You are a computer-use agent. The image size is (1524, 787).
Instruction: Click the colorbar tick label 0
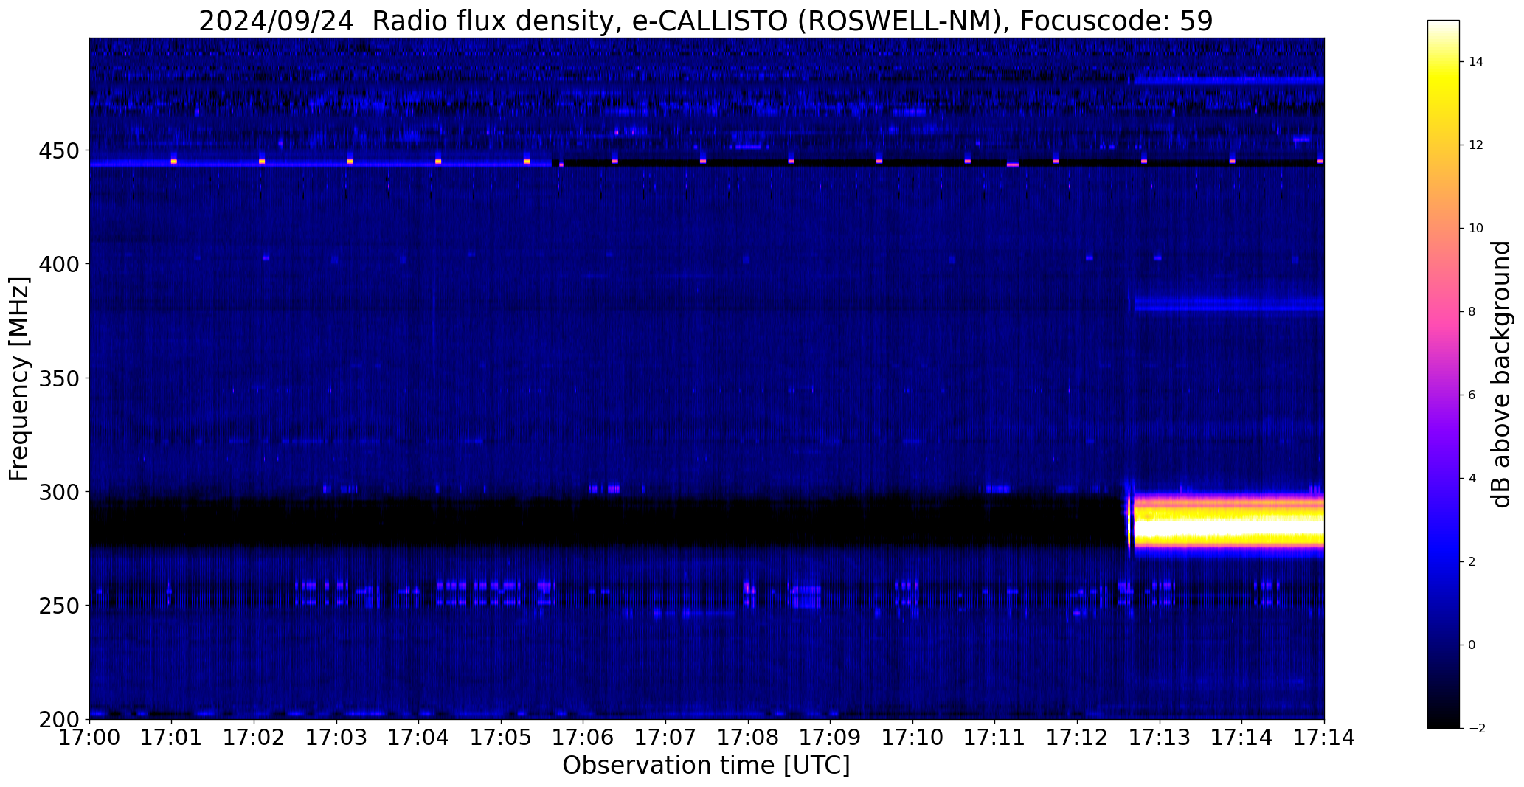1472,645
